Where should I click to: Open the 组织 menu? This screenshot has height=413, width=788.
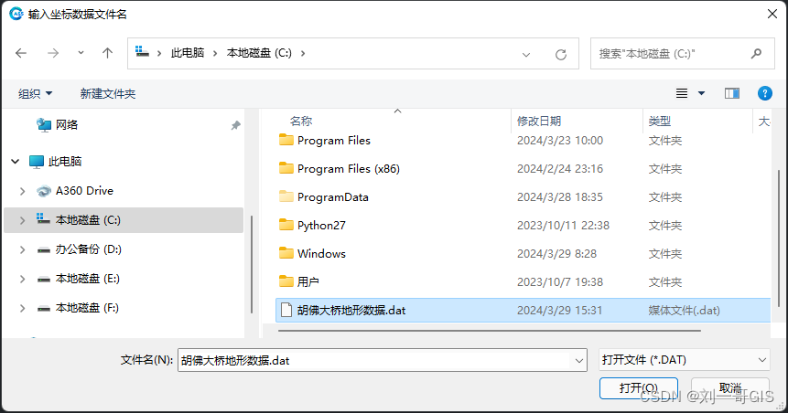coord(35,94)
